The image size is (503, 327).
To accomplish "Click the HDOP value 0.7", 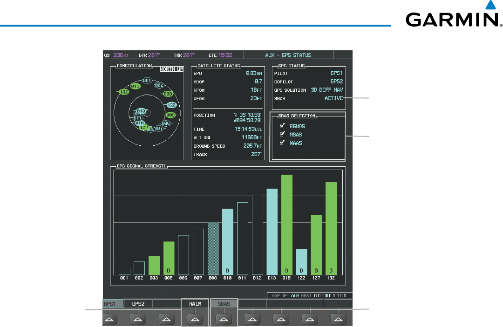I will click(x=258, y=82).
